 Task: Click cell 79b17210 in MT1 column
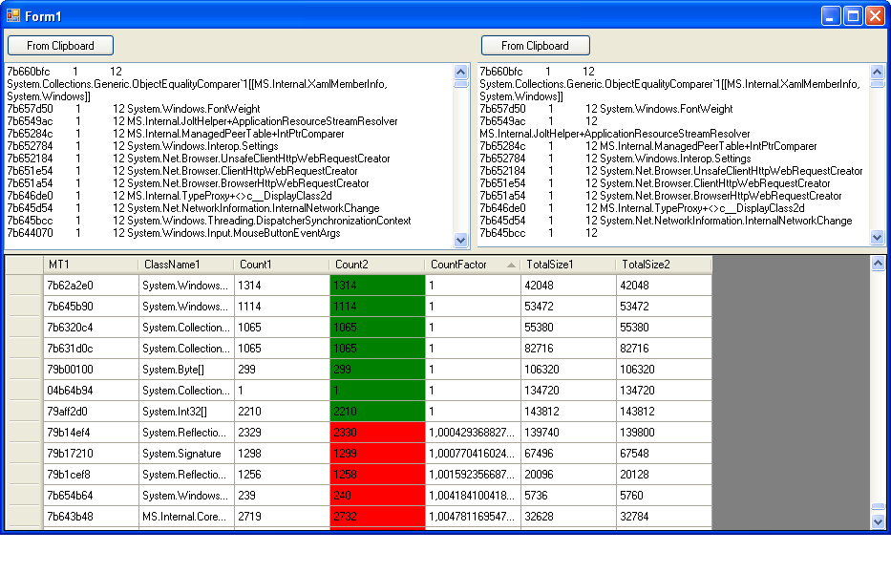[x=91, y=454]
